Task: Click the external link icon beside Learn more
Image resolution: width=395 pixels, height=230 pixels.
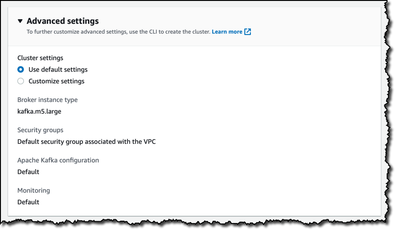Action: [248, 32]
